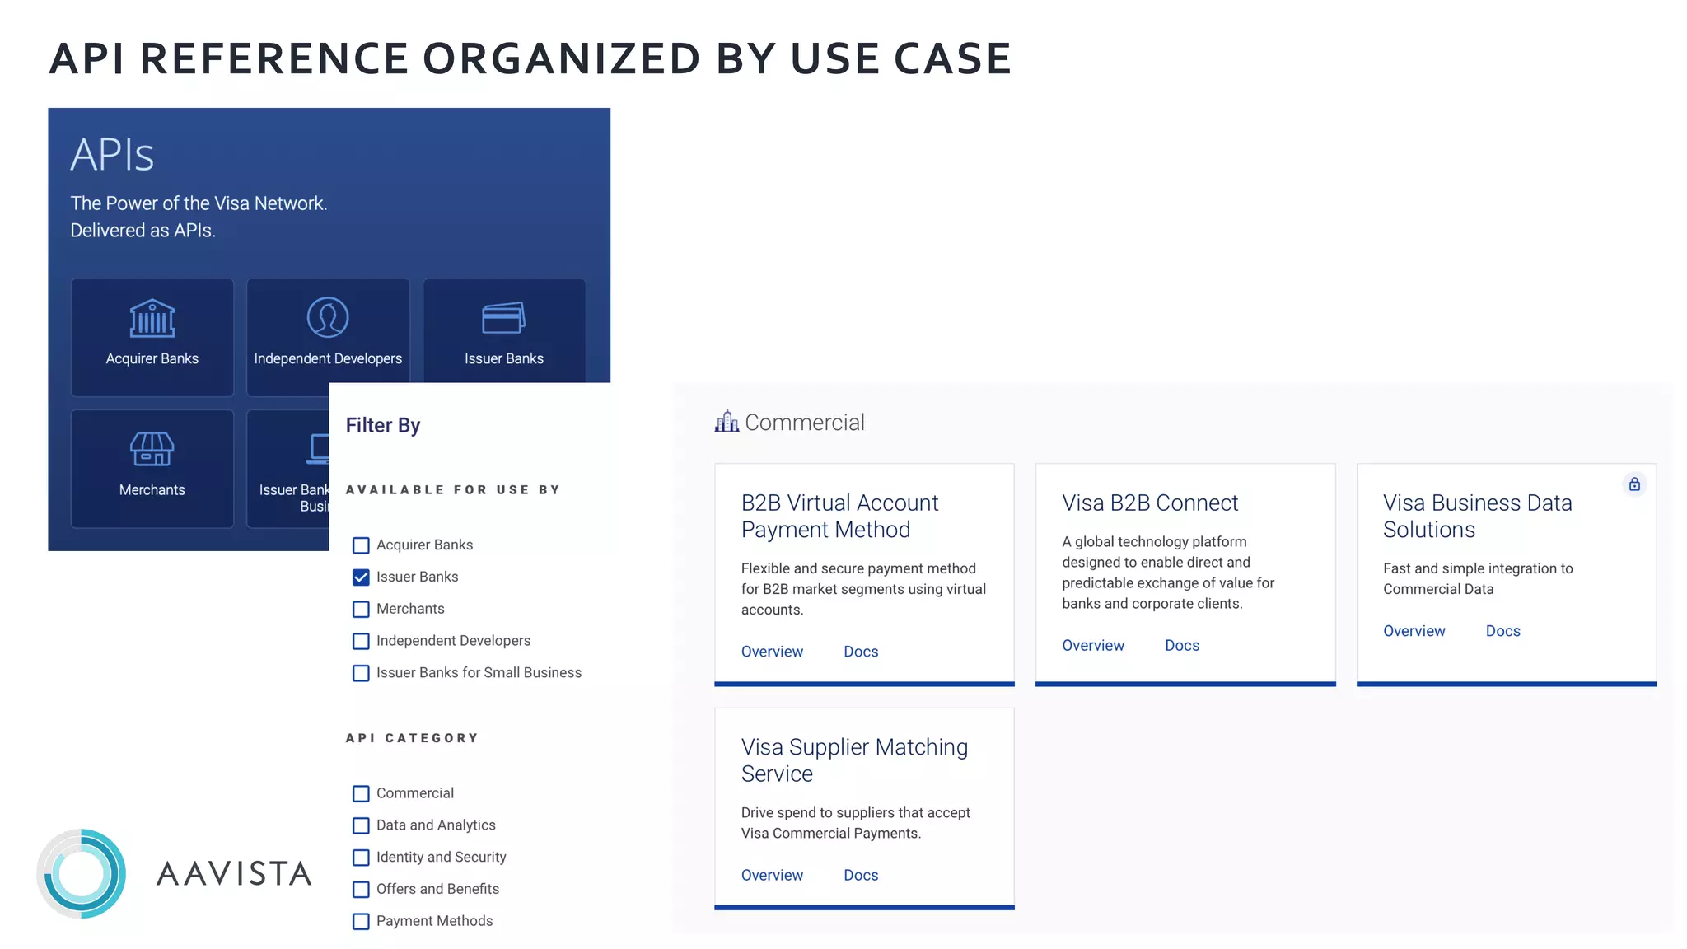Click the AVAILABLE FOR USE BY label
This screenshot has width=1687, height=949.
453,489
